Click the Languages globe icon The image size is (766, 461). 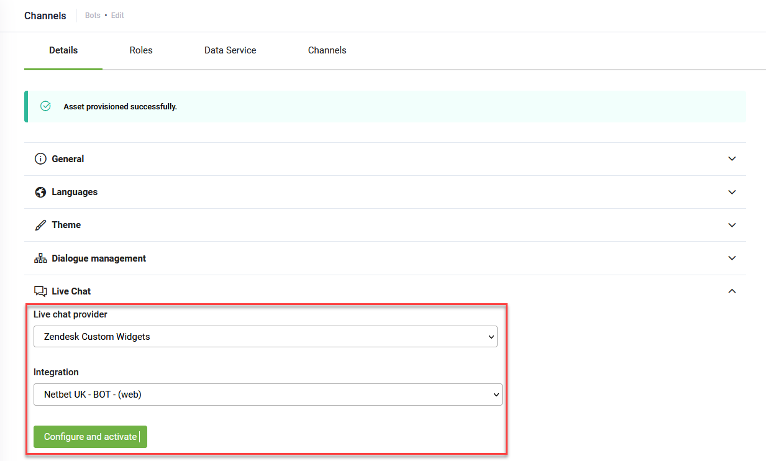[x=40, y=192]
